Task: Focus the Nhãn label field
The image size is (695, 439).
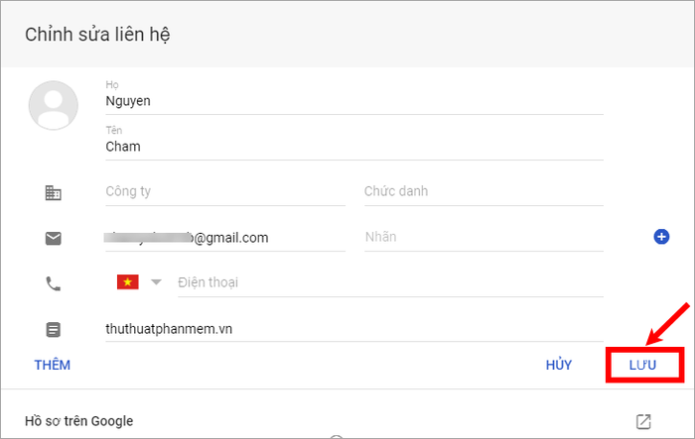Action: (x=484, y=238)
